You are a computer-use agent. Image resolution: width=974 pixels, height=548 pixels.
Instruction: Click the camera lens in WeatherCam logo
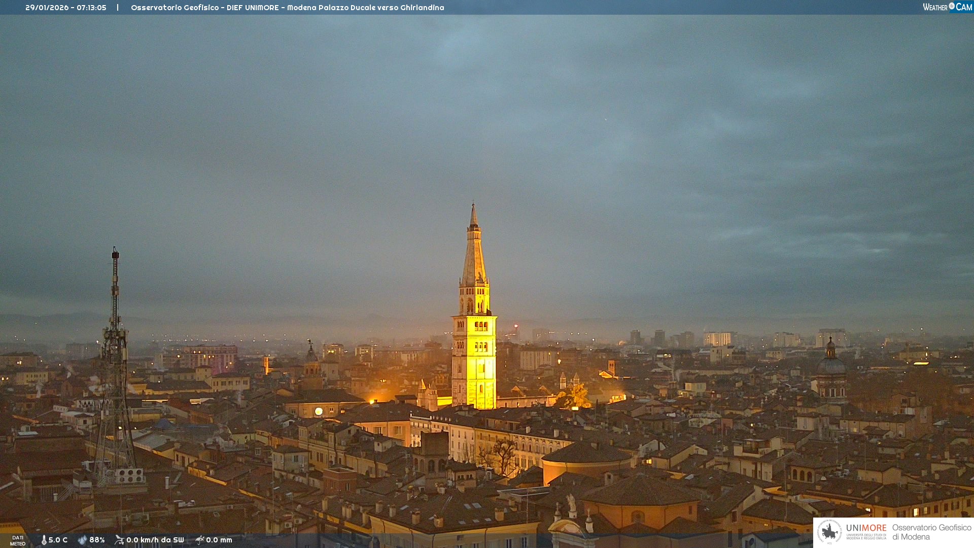(952, 6)
